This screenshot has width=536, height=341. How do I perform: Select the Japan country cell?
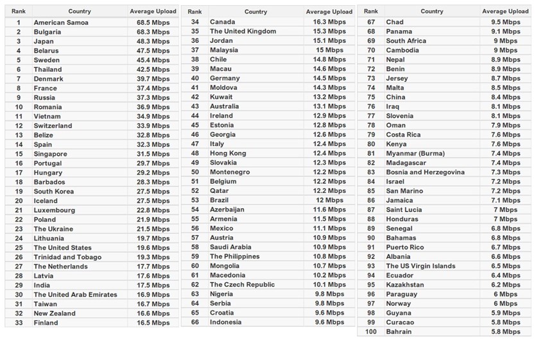coord(46,41)
